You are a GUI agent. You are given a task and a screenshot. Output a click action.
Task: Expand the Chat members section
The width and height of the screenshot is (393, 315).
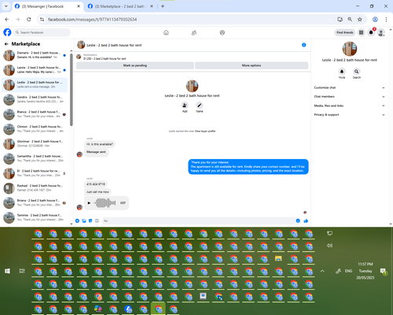[349, 97]
